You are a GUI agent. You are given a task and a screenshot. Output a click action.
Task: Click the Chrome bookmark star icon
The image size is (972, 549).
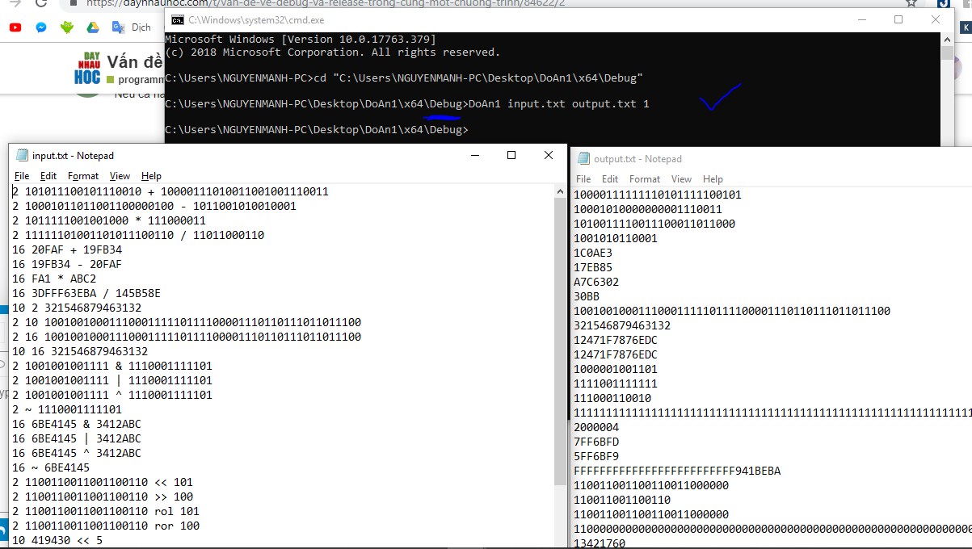[x=911, y=2]
